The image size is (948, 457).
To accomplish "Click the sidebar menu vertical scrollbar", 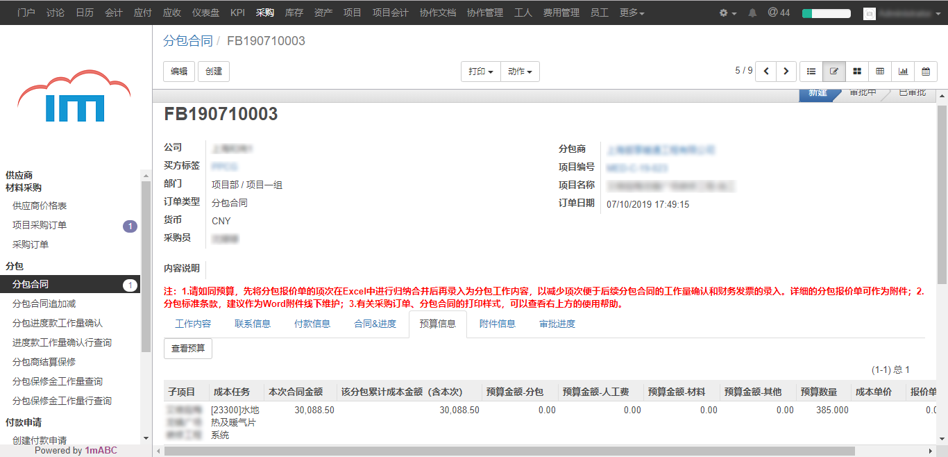I will point(146,267).
